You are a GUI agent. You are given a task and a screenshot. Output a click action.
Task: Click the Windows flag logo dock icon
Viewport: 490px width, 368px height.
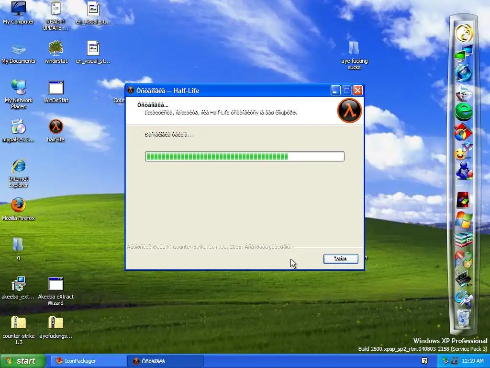point(464,219)
